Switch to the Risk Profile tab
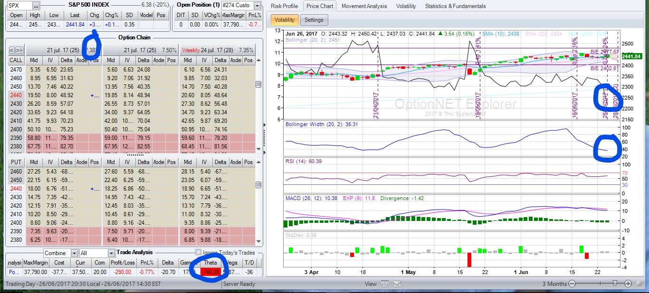The image size is (649, 293). (x=284, y=6)
